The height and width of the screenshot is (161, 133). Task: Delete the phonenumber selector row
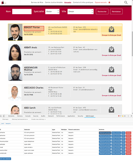(128, 142)
